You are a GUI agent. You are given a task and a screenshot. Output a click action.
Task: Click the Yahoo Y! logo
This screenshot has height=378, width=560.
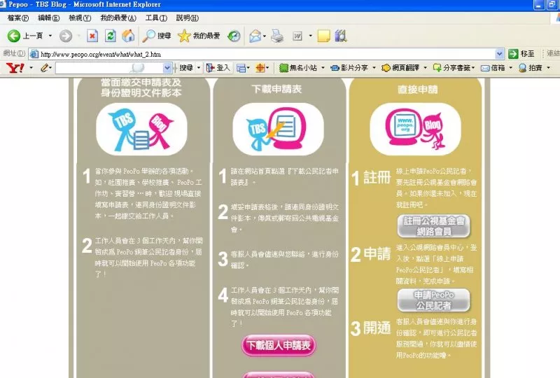coord(15,67)
